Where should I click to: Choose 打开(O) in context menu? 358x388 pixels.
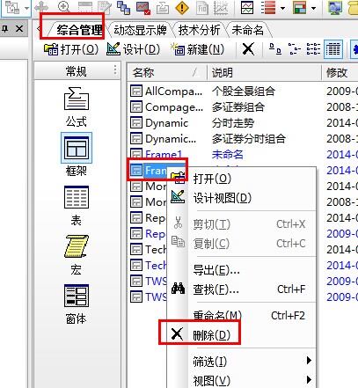[x=242, y=179]
